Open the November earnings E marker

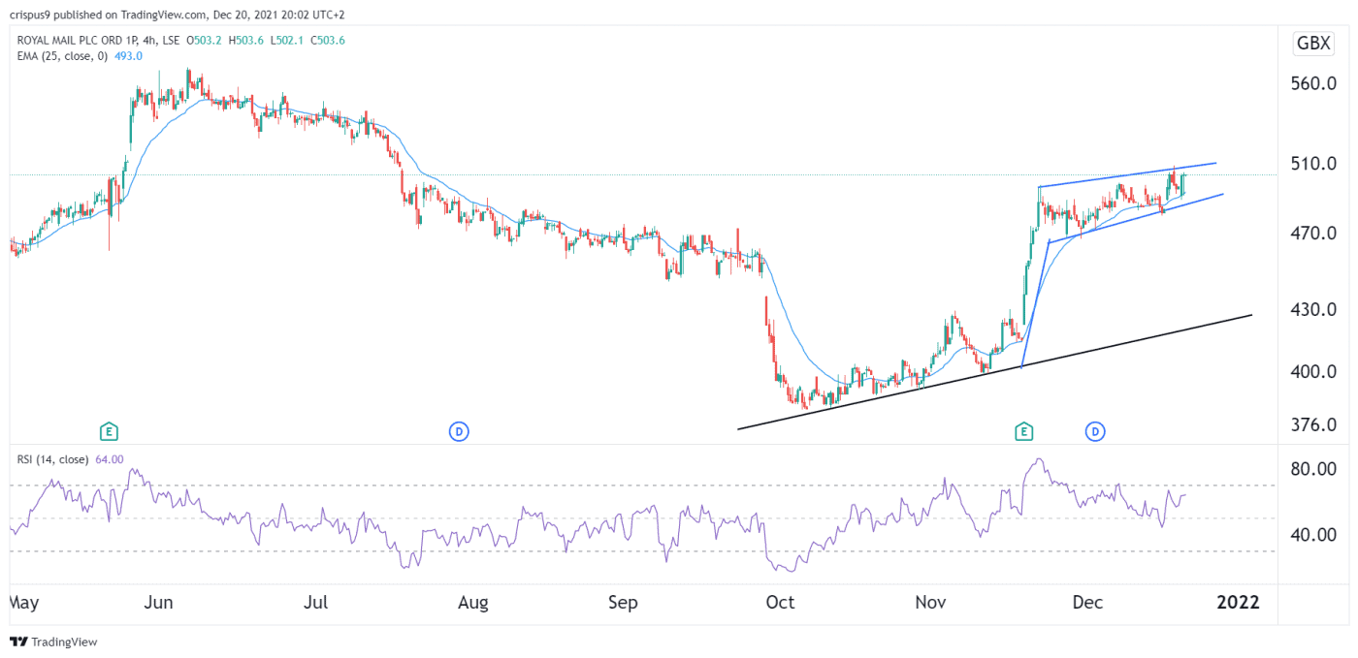(x=1022, y=430)
